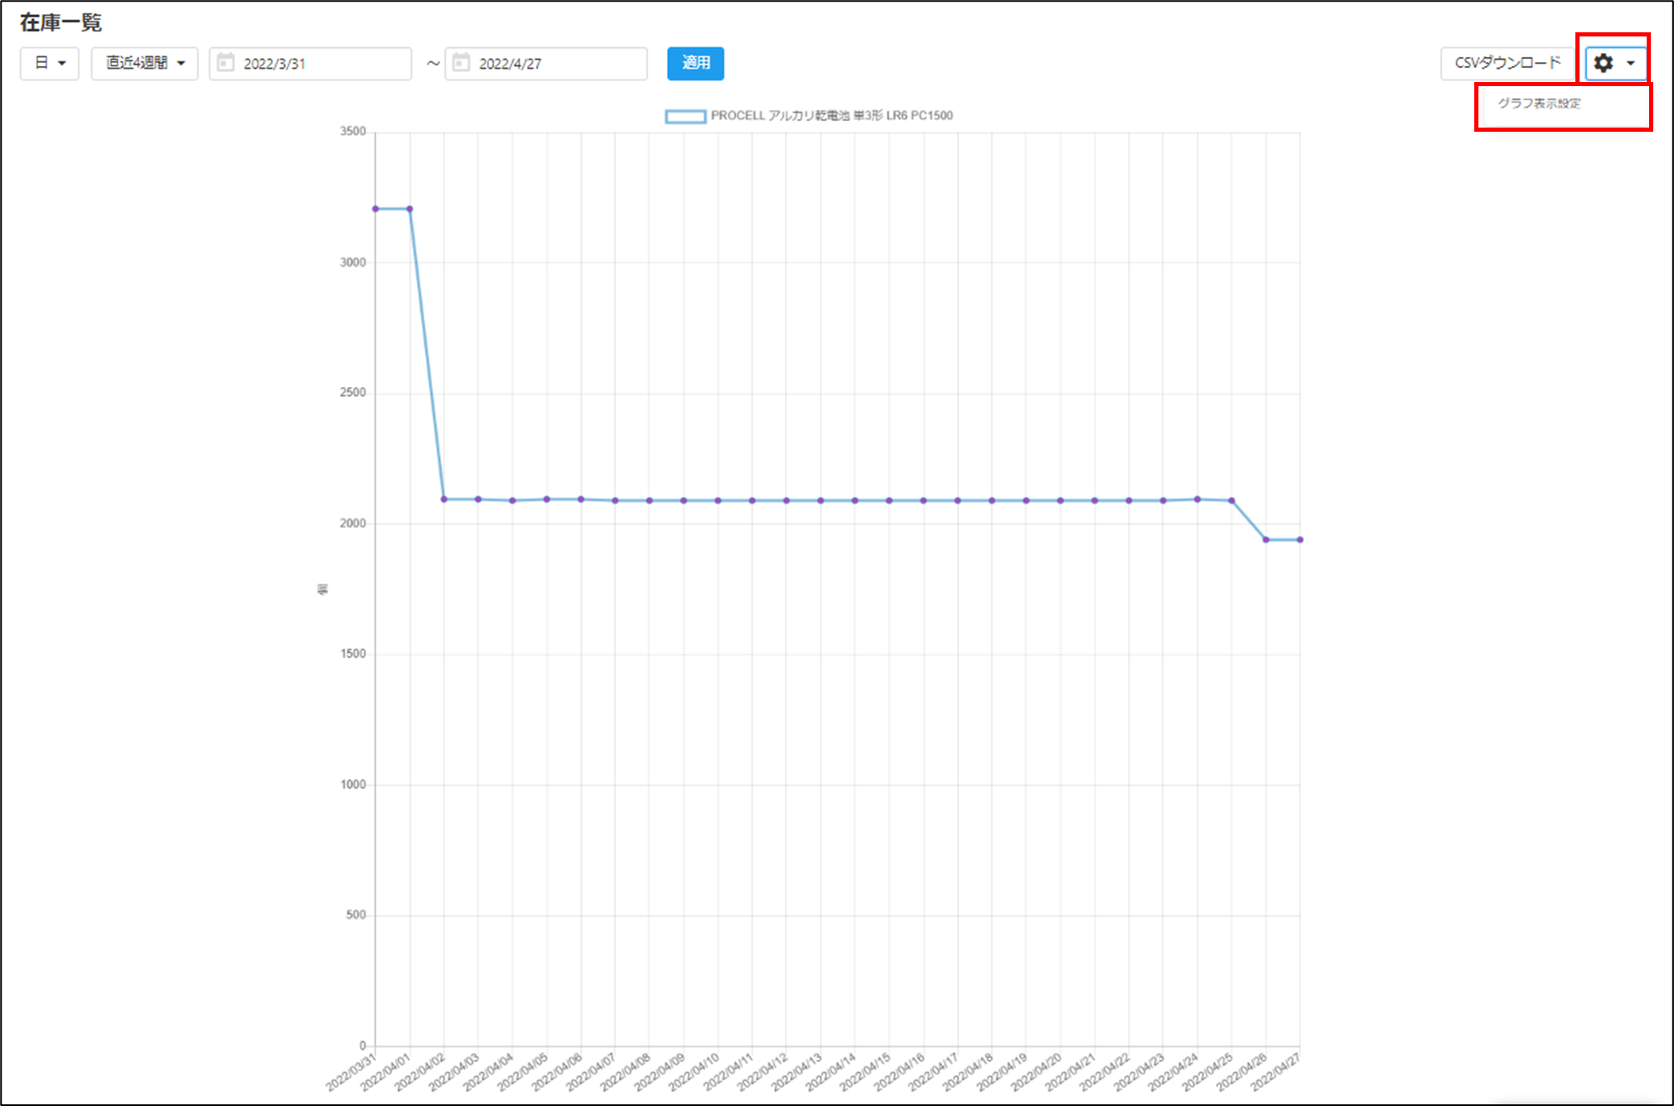Click the CSVダウンロード button
This screenshot has height=1106, width=1674.
1507,63
